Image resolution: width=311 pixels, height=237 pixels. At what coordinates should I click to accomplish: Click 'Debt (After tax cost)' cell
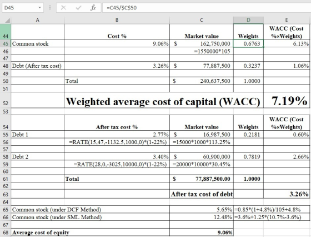tap(38, 66)
